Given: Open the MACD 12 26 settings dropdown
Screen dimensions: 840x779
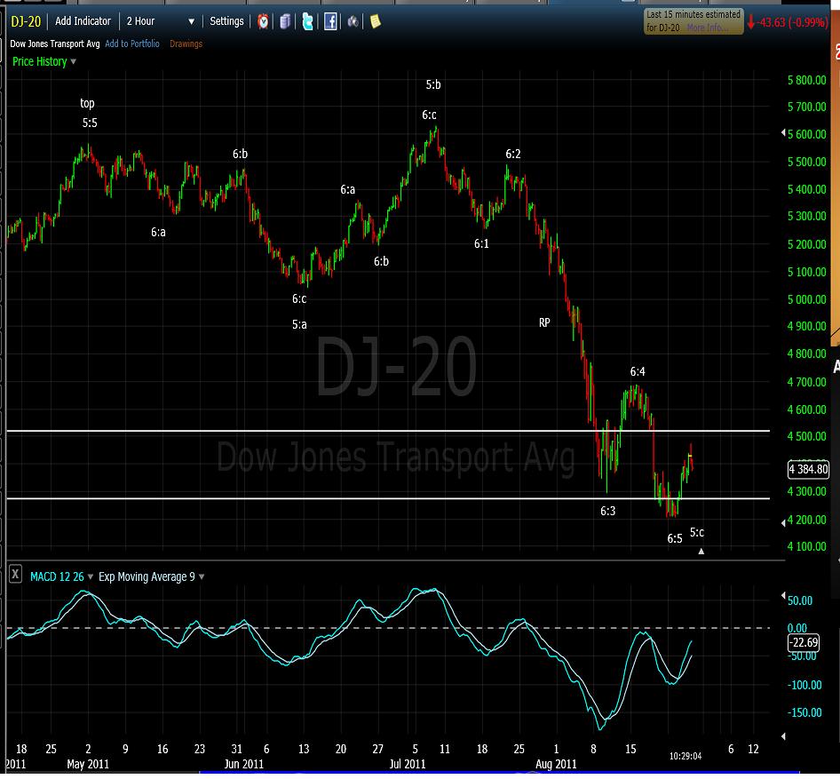Looking at the screenshot, I should [90, 577].
